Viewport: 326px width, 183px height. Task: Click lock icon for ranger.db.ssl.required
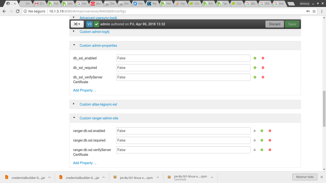255,140
